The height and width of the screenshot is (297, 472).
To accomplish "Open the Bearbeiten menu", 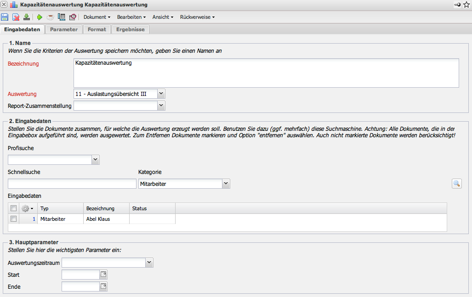I will [131, 17].
